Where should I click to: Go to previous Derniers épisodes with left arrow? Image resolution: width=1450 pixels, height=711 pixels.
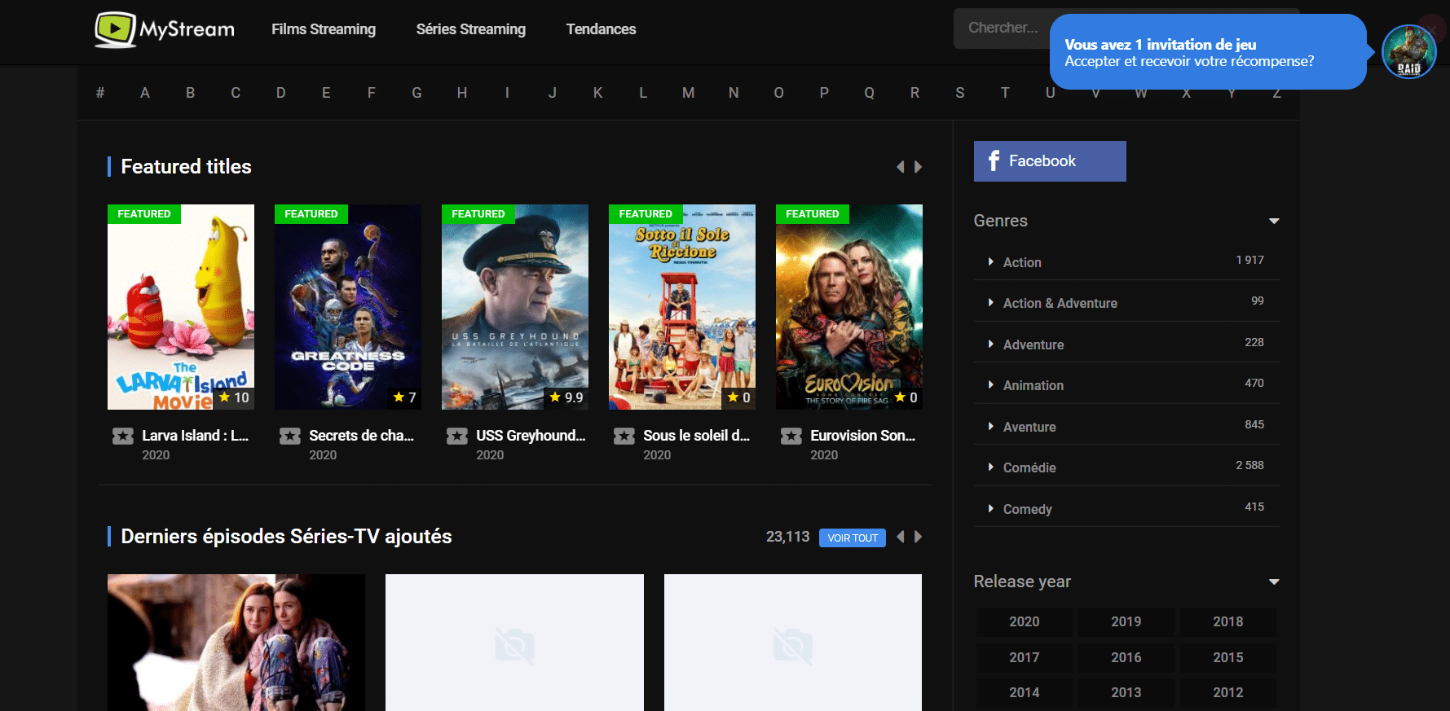901,537
